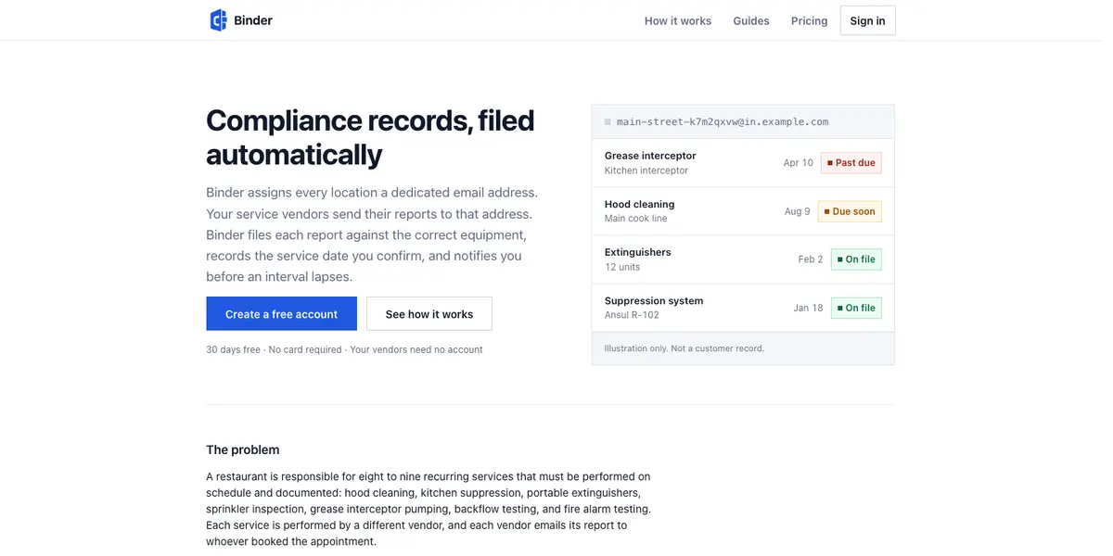Click the 12 units subtitle
Viewport: 1113px width, 556px height.
pos(622,267)
